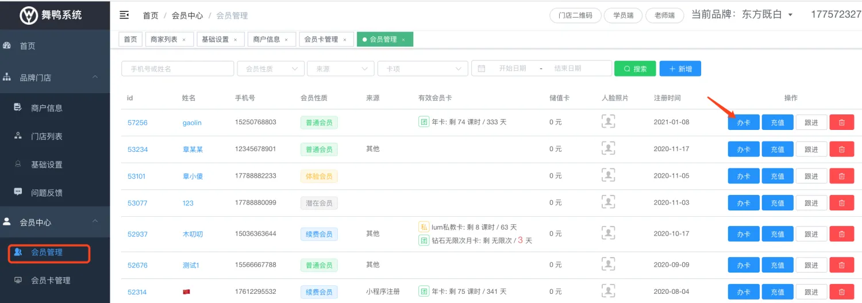Click the calendar icon in date range
862x303 pixels.
click(482, 68)
